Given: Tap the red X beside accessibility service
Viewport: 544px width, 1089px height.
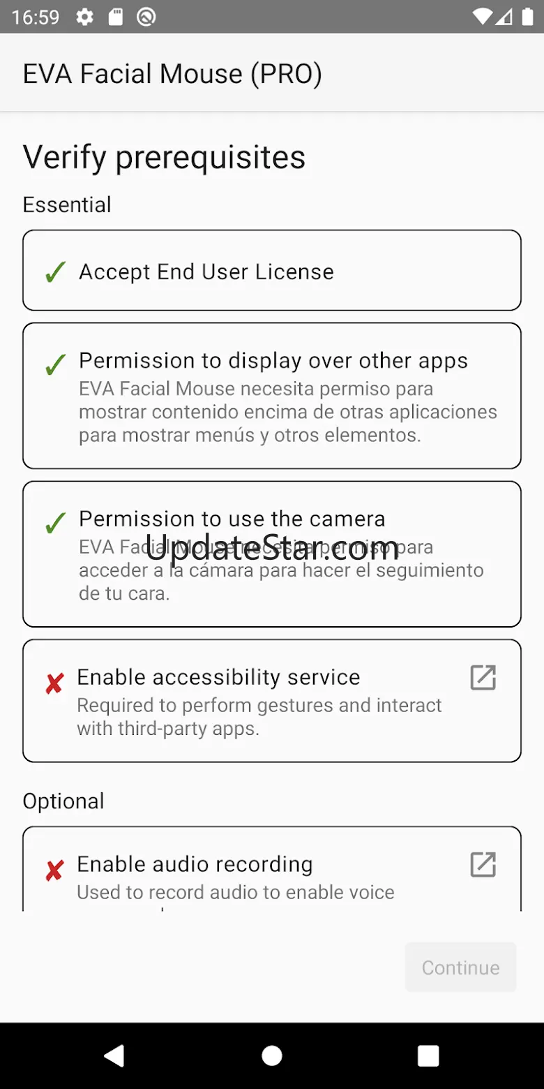Looking at the screenshot, I should click(54, 683).
